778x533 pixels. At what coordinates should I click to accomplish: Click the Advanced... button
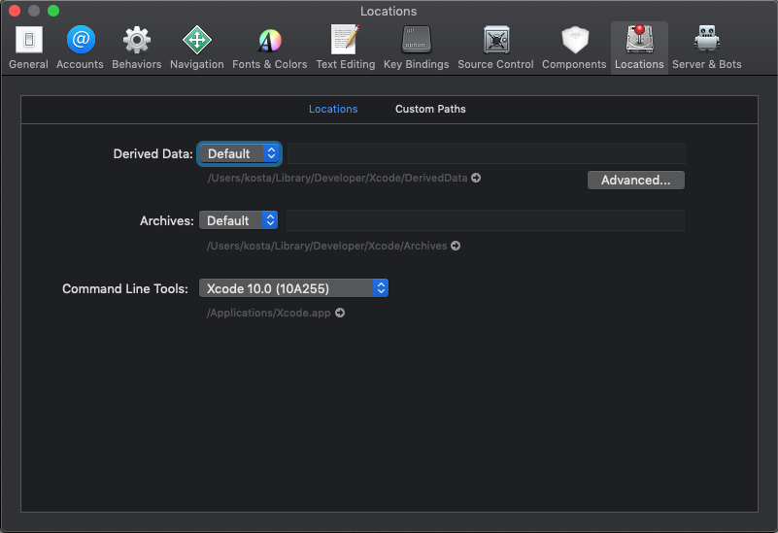pyautogui.click(x=635, y=180)
